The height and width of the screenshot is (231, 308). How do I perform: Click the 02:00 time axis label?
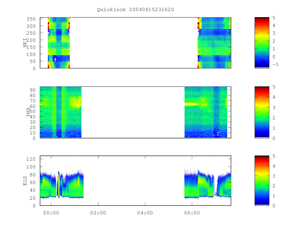tap(98, 213)
